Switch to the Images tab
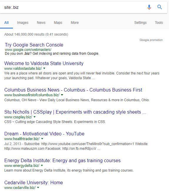 pyautogui.click(x=23, y=23)
